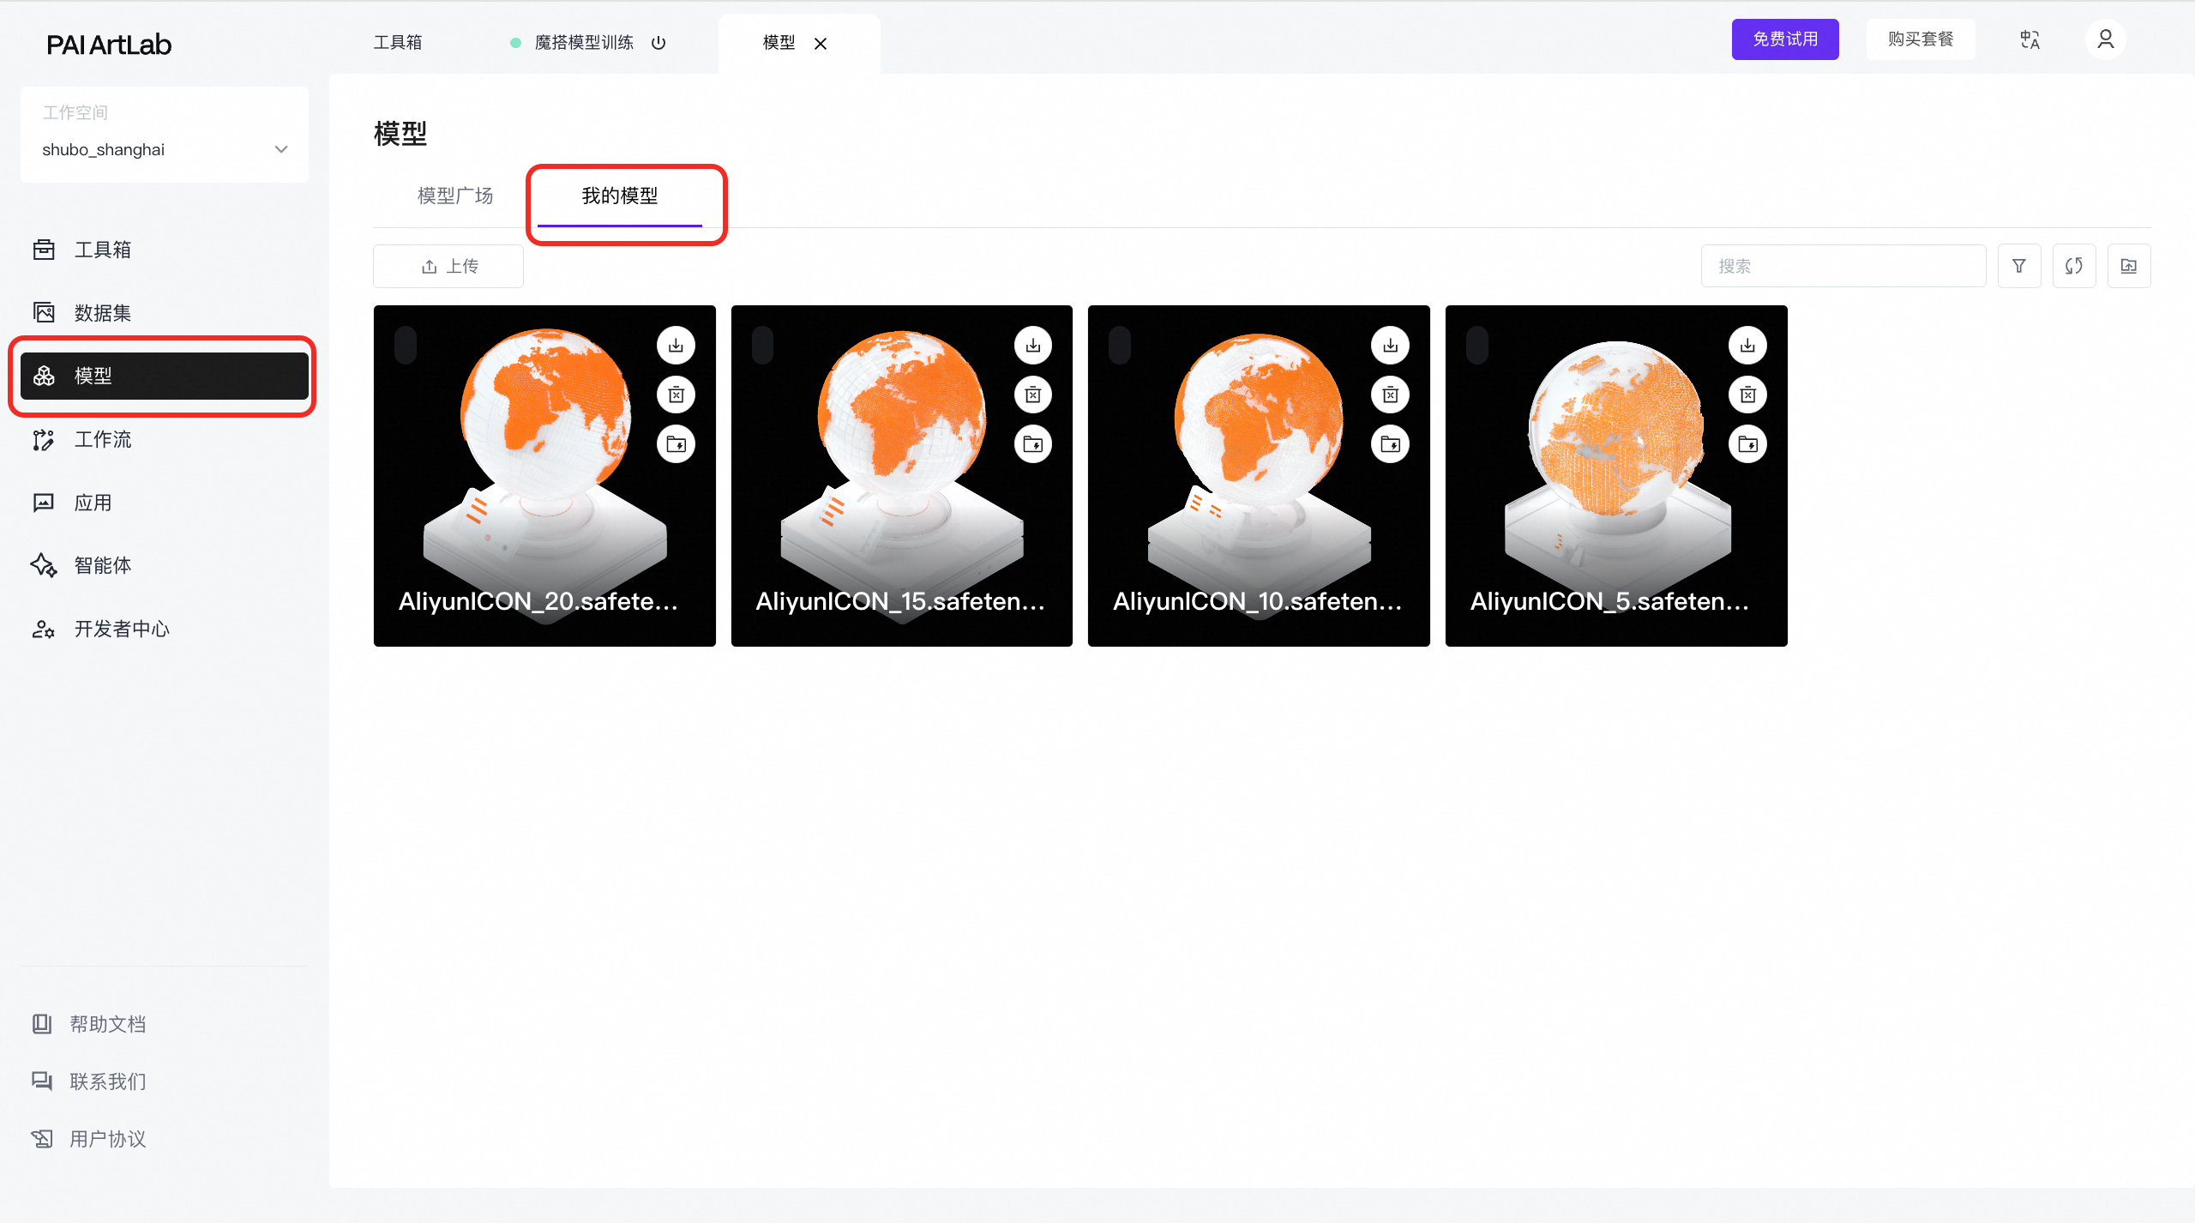Download the AliyunICON_20 model

click(x=676, y=345)
